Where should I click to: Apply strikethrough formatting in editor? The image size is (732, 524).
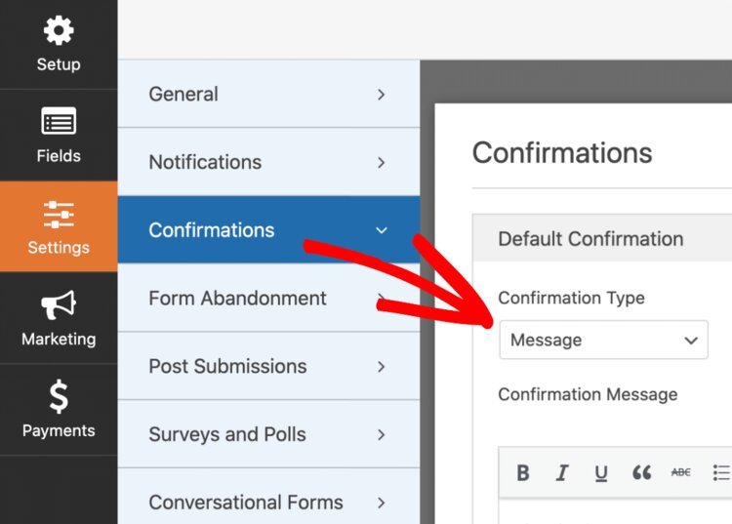point(680,473)
